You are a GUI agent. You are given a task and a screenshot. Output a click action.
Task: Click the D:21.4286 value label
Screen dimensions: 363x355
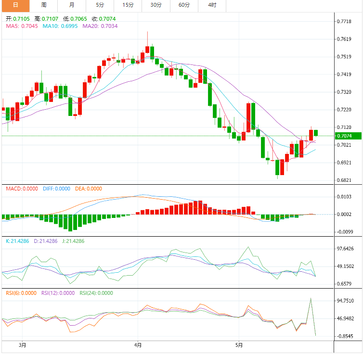click(46, 241)
